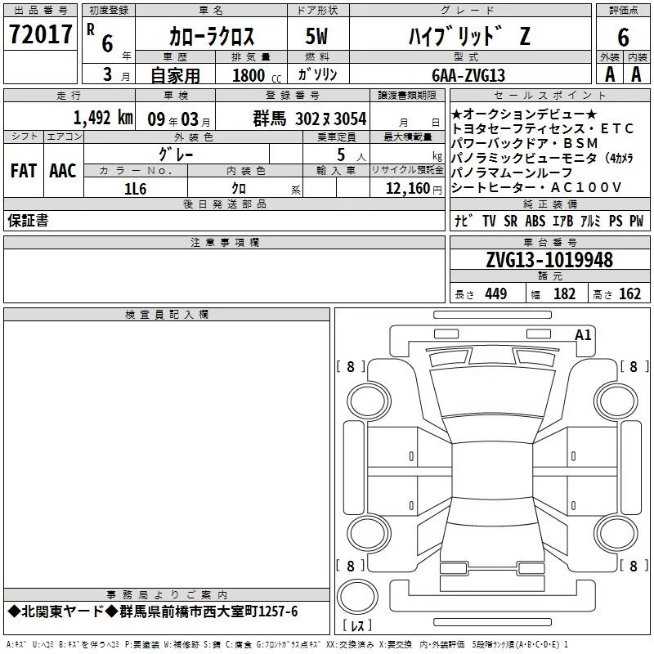This screenshot has width=654, height=654.
Task: Click the spare tire circle above レス
Action: tap(357, 596)
